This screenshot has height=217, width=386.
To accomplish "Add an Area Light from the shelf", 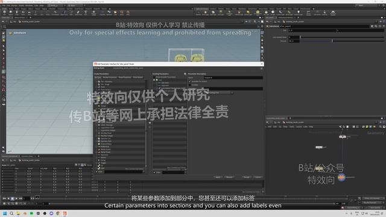I will point(221,13).
